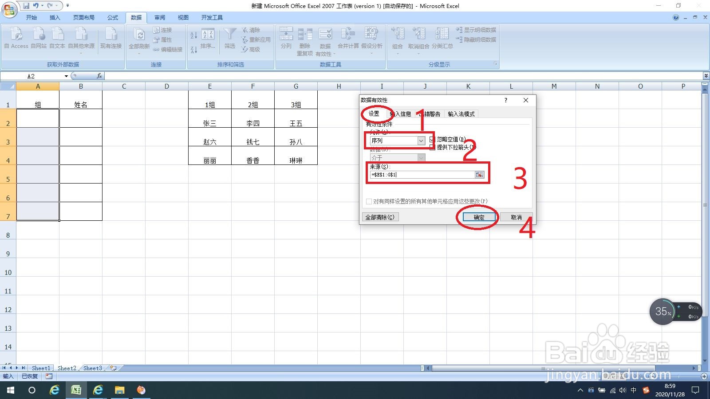Open the 输入法模式 dialog tab
This screenshot has height=399, width=710.
[461, 114]
